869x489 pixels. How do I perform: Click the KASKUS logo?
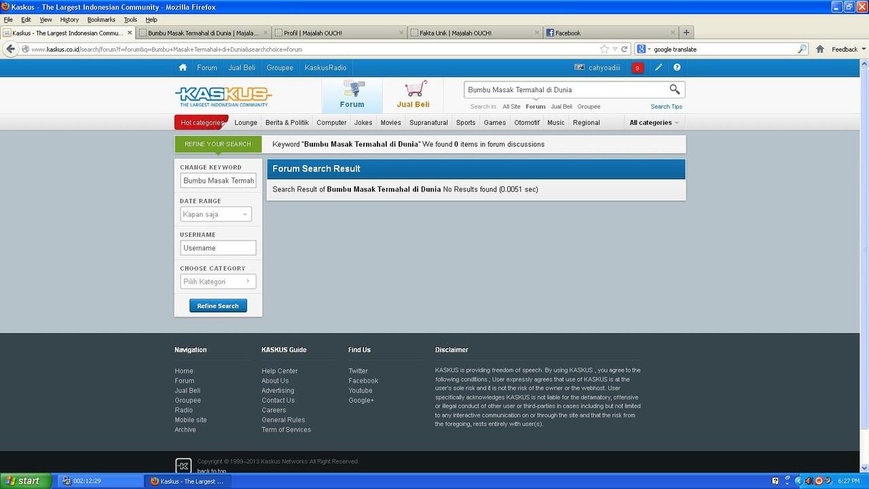coord(223,96)
